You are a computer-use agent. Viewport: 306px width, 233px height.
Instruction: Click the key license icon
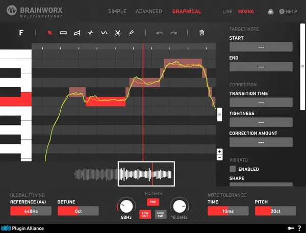pyautogui.click(x=291, y=228)
